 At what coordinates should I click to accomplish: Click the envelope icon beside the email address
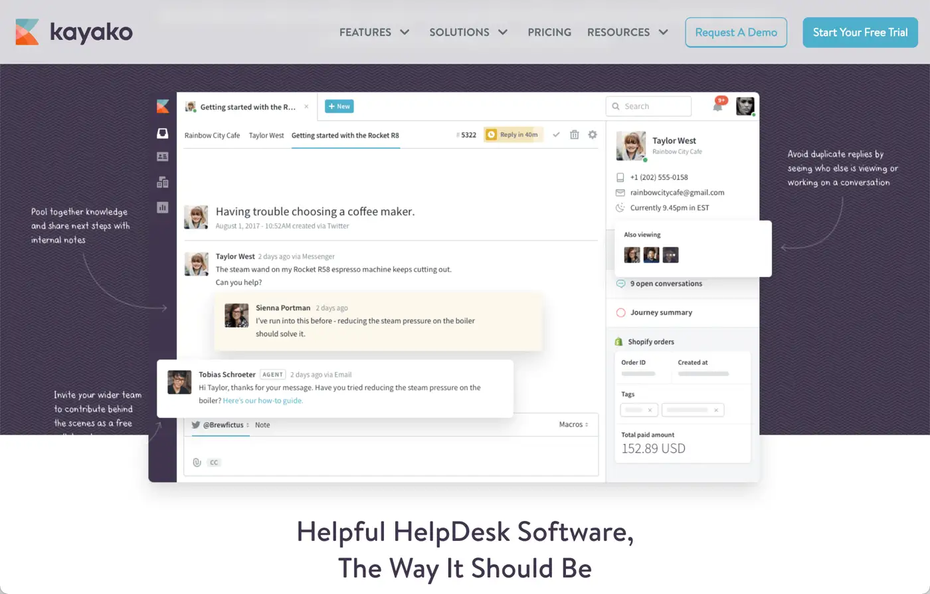coord(620,193)
